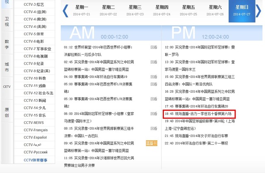The image size is (265, 173).
Task: Choose channel CCTV-4 (欧洲)
Action: tap(34, 19)
